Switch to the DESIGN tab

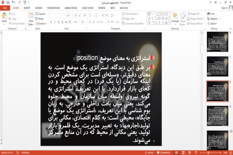38,8
